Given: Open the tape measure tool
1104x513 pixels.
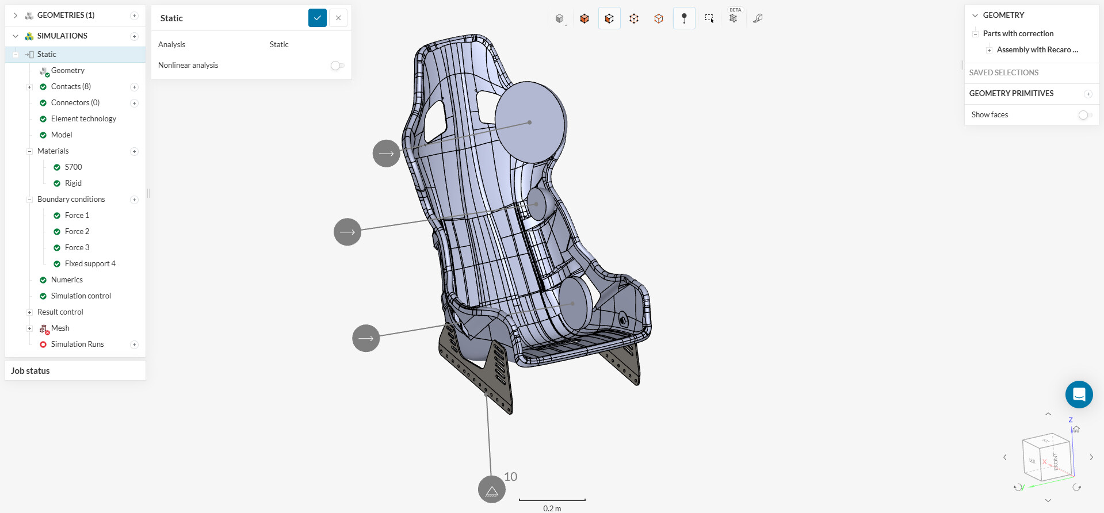Looking at the screenshot, I should tap(758, 18).
